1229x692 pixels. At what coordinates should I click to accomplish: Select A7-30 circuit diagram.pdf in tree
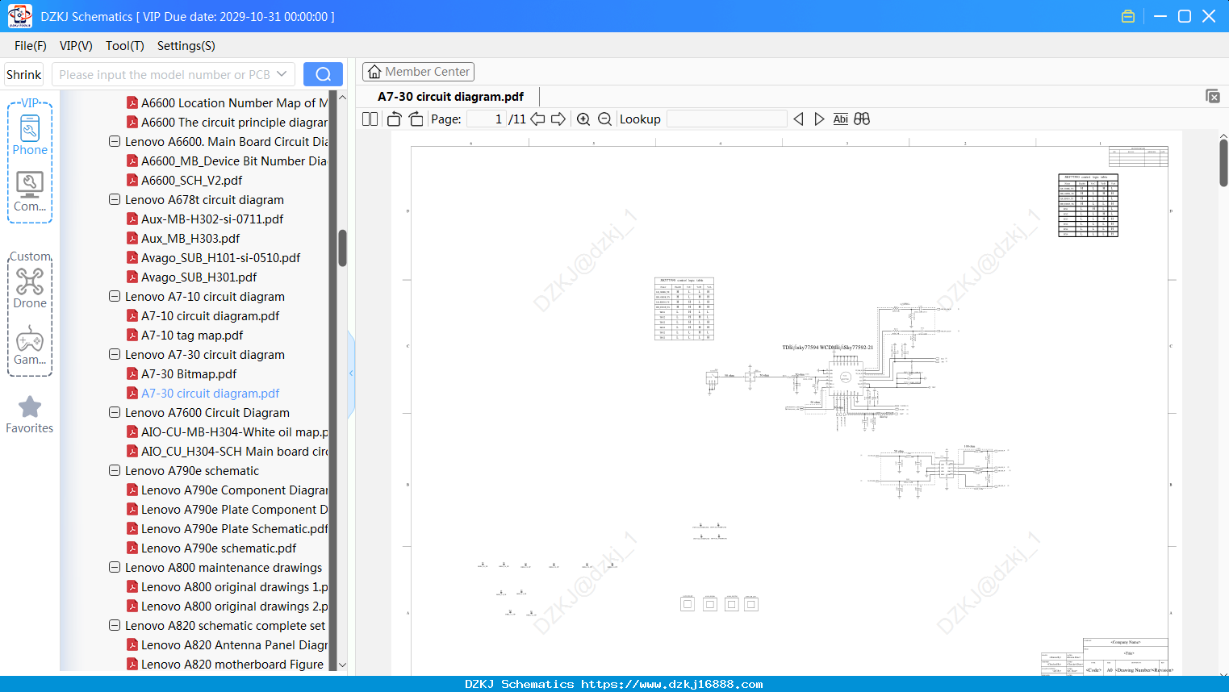[x=210, y=393]
